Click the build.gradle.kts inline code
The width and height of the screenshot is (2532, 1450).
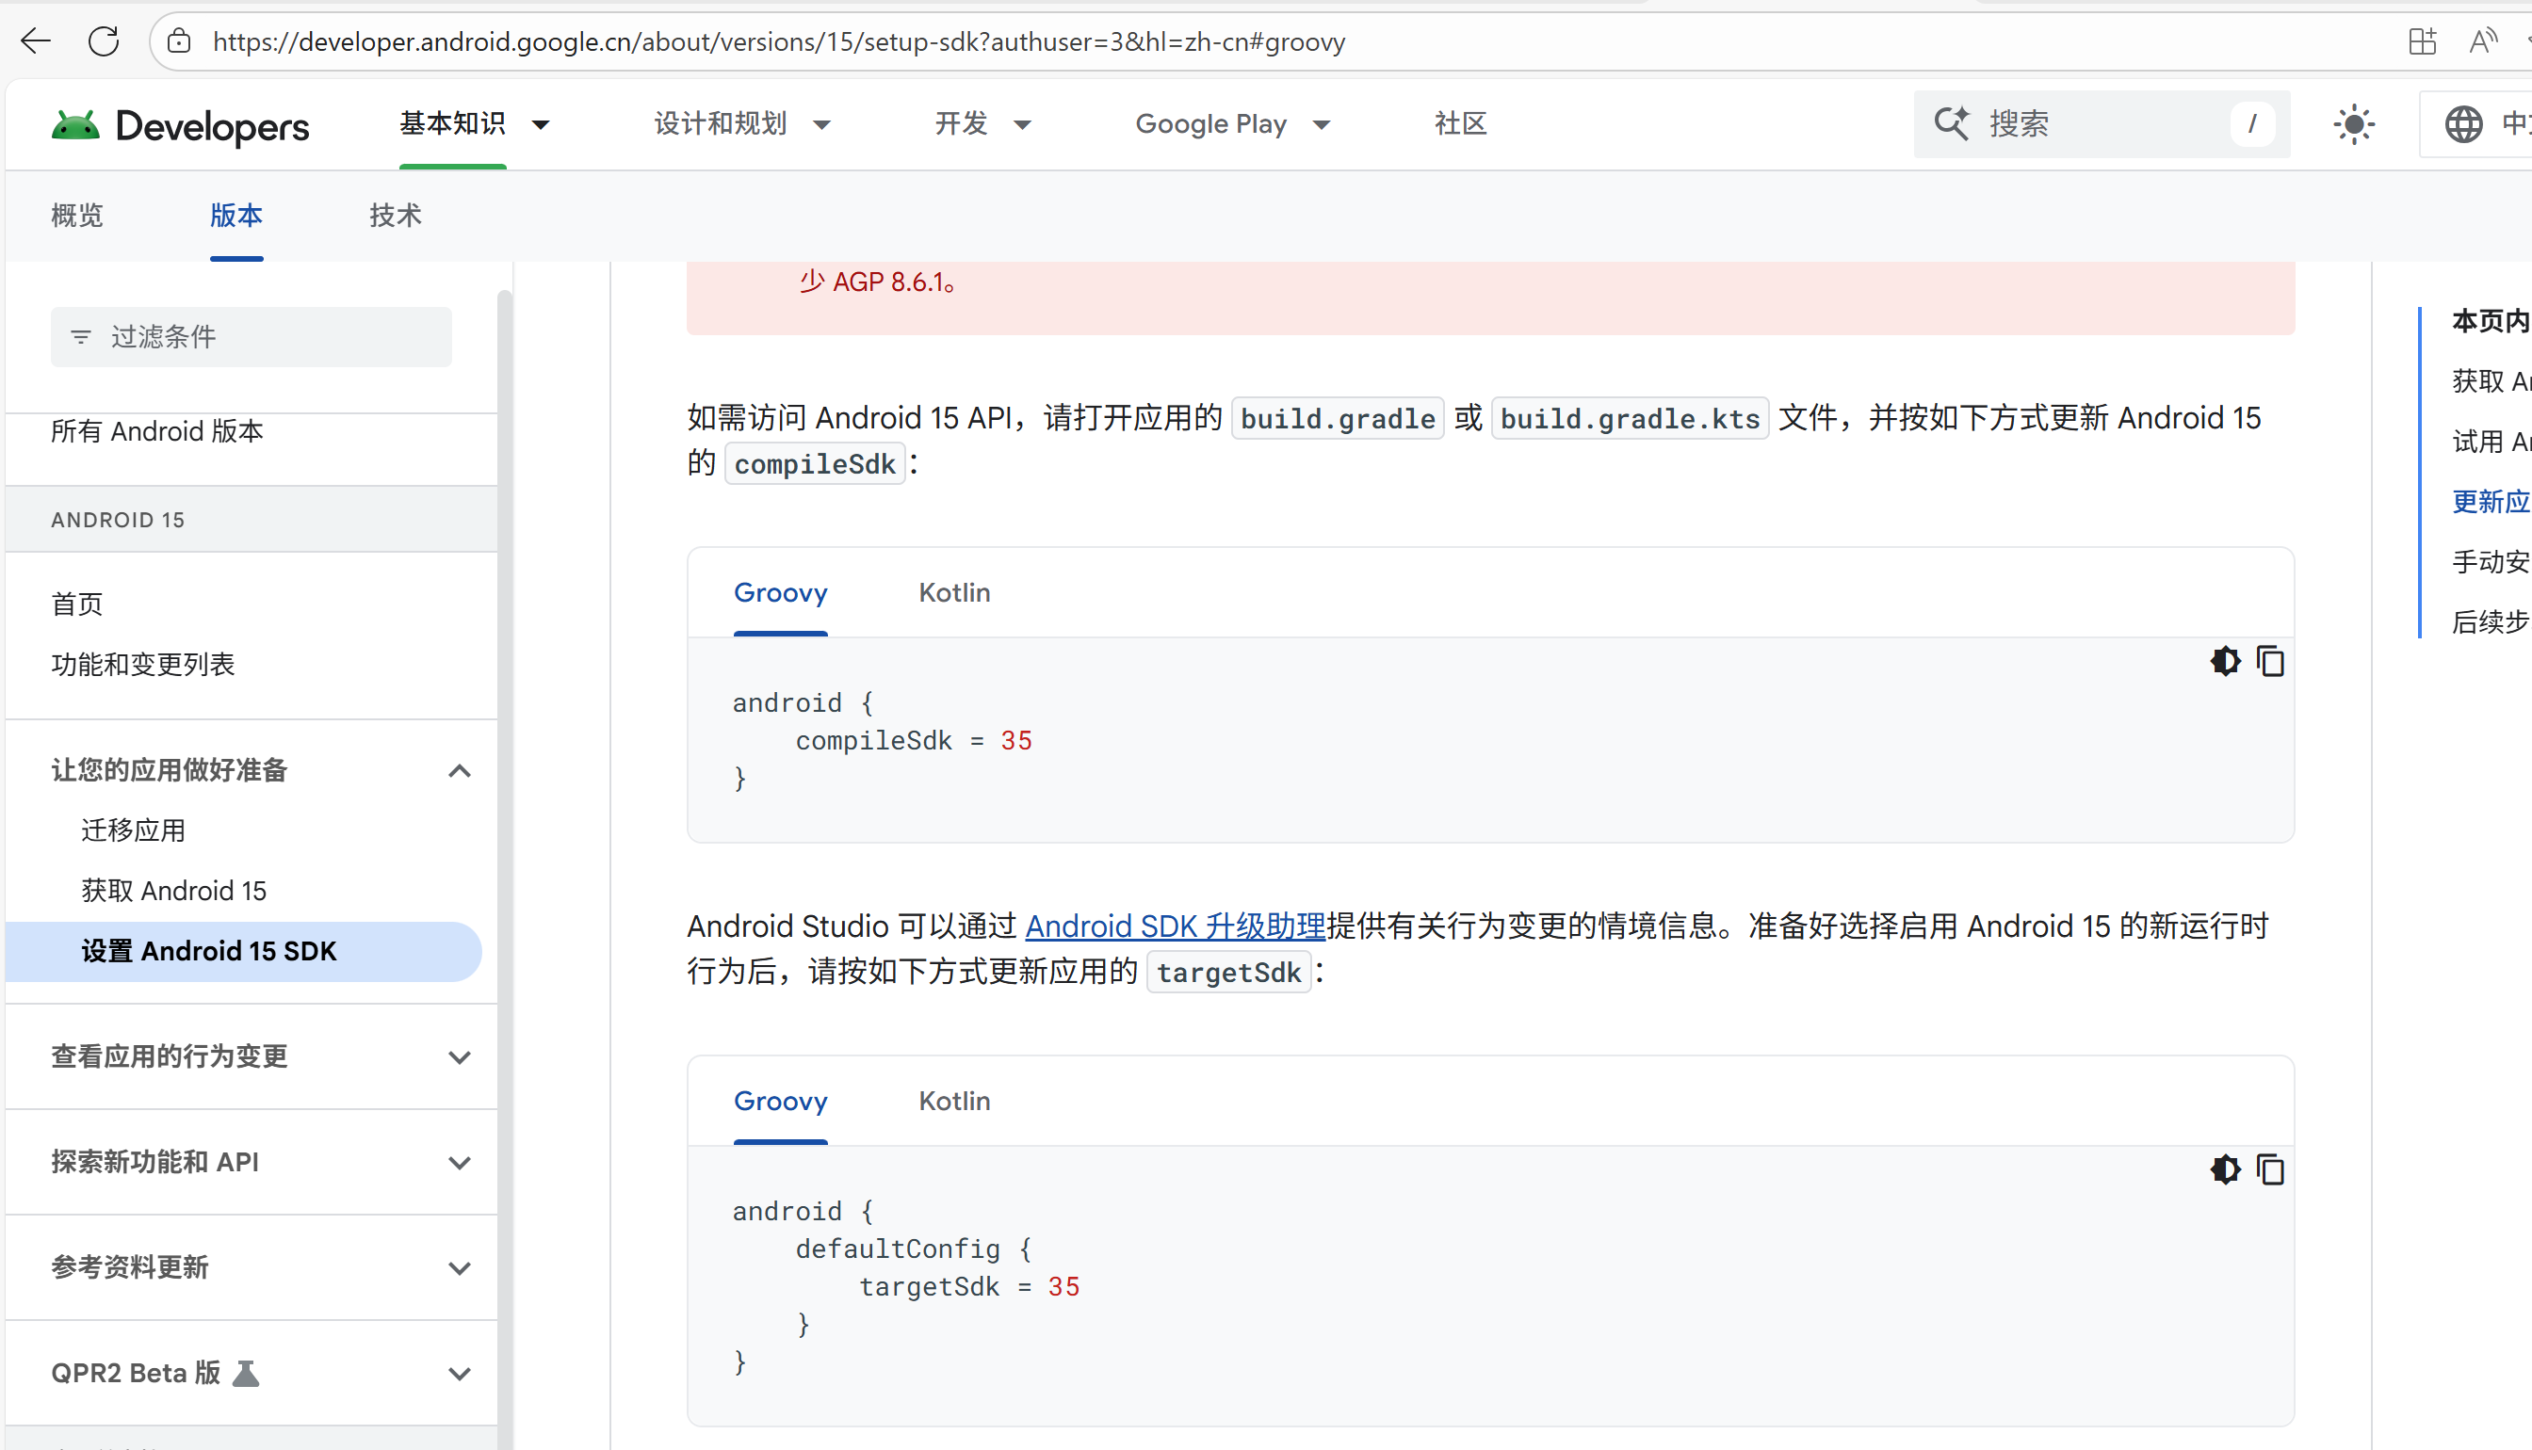pos(1630,418)
